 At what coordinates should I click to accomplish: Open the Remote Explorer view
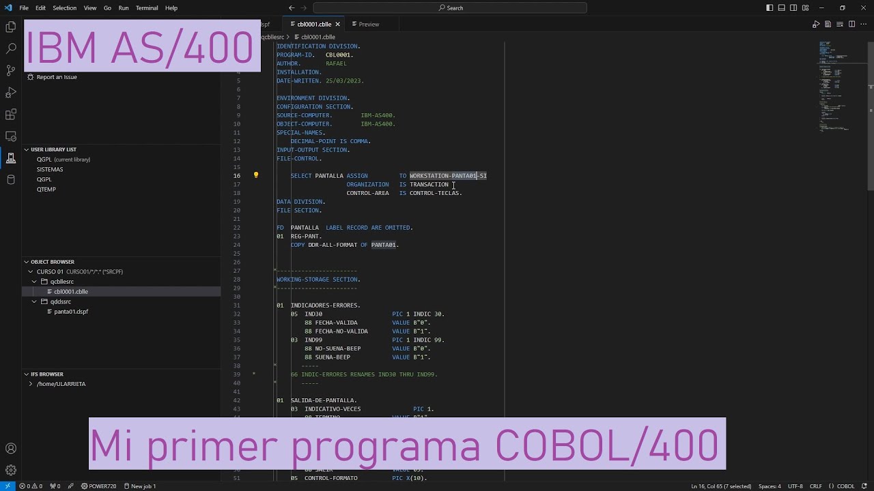(x=11, y=136)
